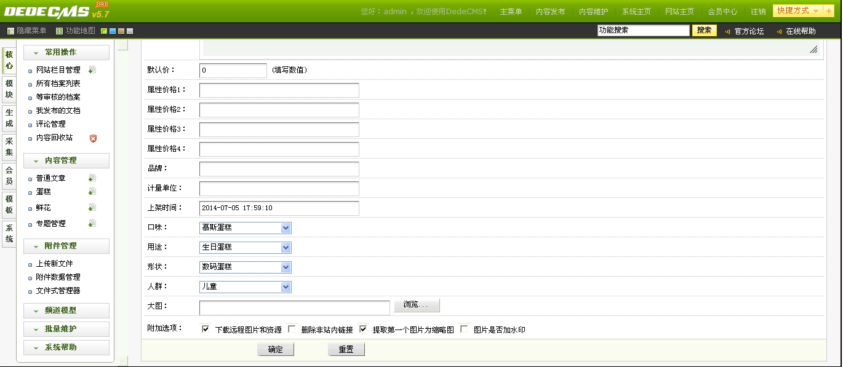The height and width of the screenshot is (367, 843).
Task: Collapse the 常用操作 sidebar section
Action: [x=66, y=53]
